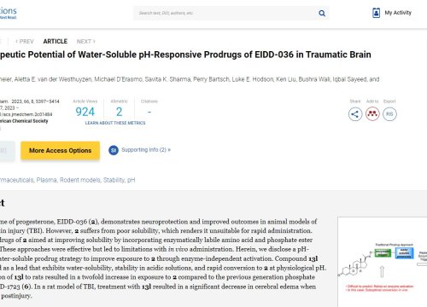Click the My Activity text label
This screenshot has width=427, height=307.
[x=398, y=13]
